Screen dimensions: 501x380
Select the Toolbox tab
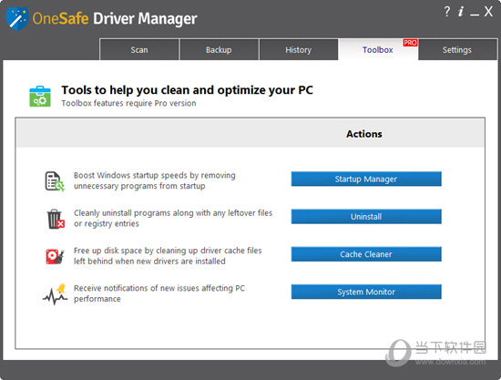(378, 49)
